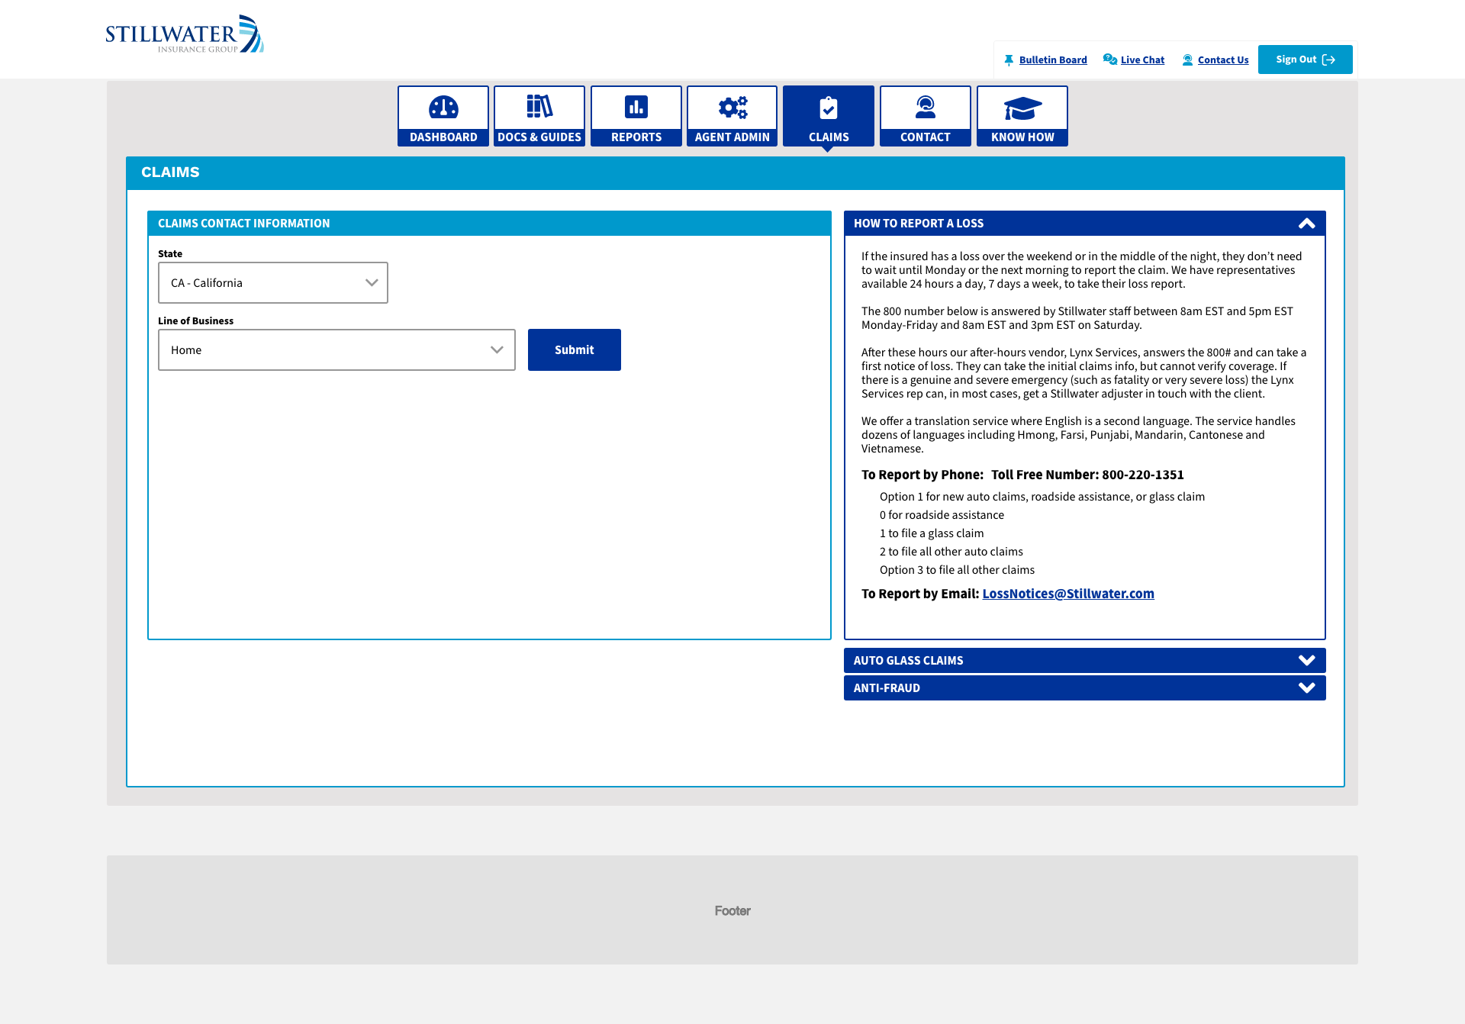The width and height of the screenshot is (1465, 1024).
Task: Expand the Auto Glass Claims chevron
Action: click(x=1307, y=661)
